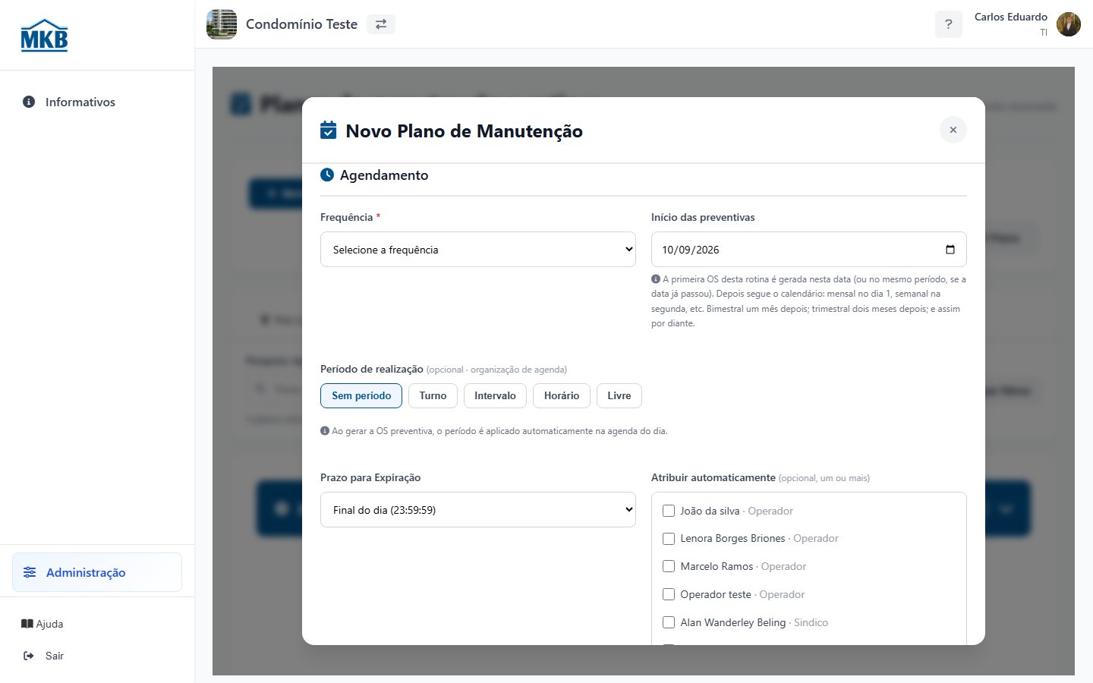Check Marcelo Ramos checkbox
Screen dimensions: 1093x683
click(x=669, y=566)
